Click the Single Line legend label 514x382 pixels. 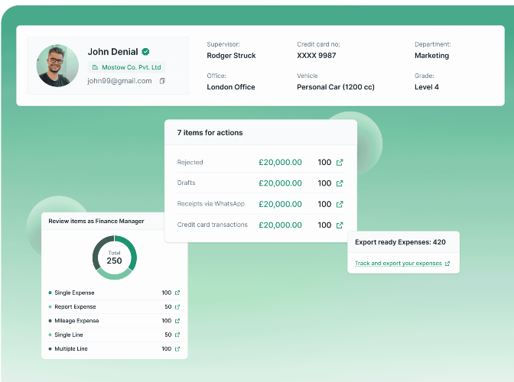[69, 335]
